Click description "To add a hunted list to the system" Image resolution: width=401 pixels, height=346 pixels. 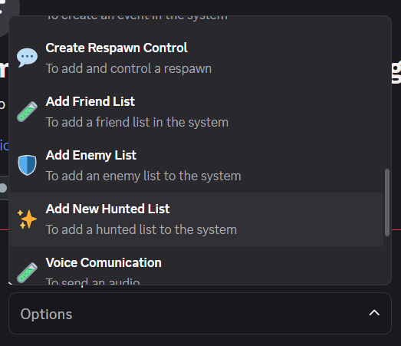coord(141,230)
